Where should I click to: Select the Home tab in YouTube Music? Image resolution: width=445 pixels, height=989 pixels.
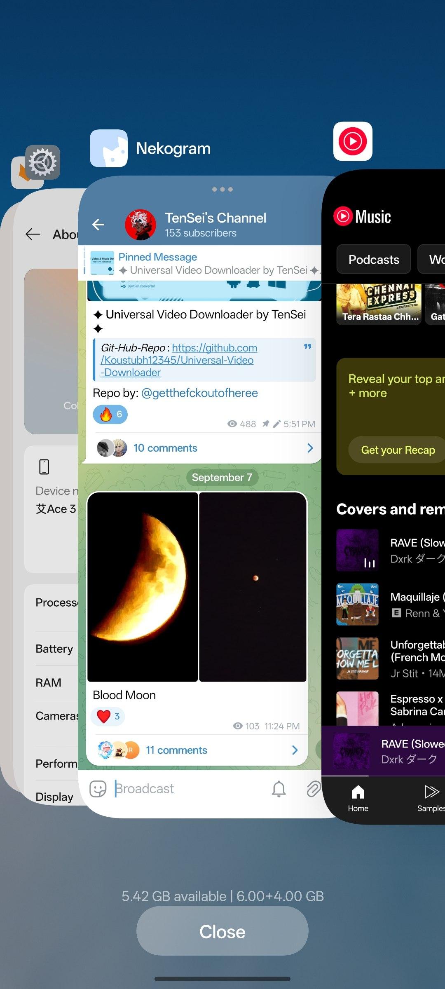click(358, 798)
